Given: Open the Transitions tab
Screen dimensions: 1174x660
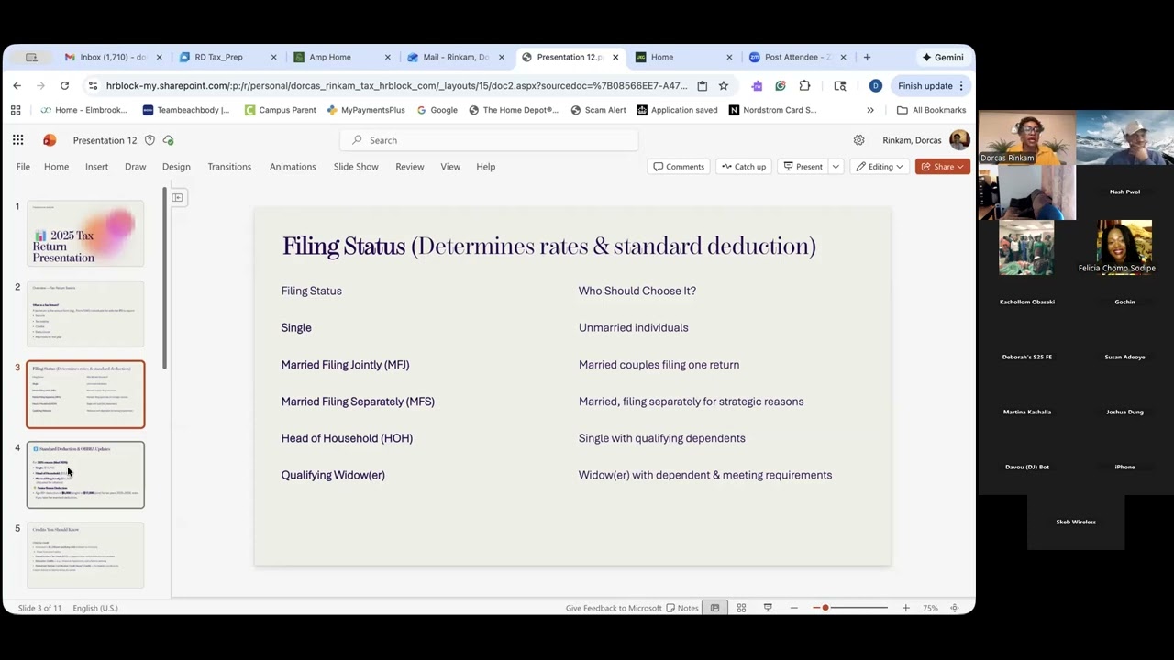Looking at the screenshot, I should (229, 167).
